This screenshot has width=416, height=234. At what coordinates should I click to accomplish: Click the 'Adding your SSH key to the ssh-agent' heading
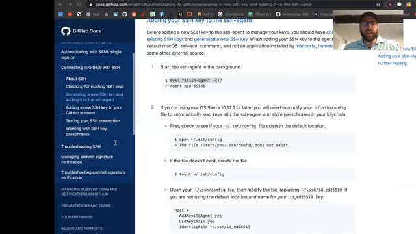tap(200, 21)
